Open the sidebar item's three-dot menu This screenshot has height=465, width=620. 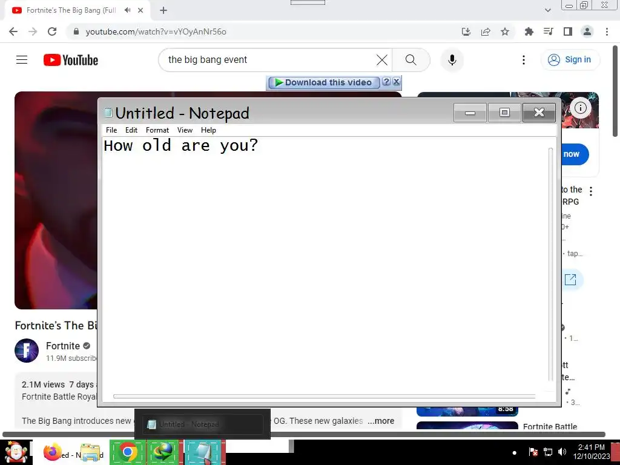[591, 191]
